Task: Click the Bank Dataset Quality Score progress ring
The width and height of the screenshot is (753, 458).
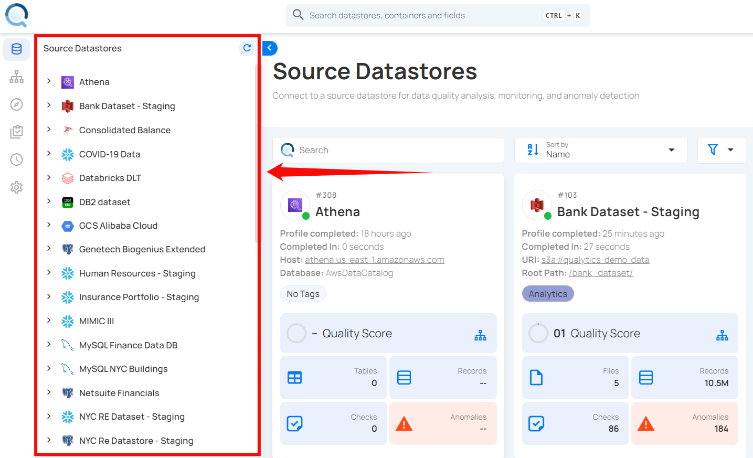Action: [538, 333]
